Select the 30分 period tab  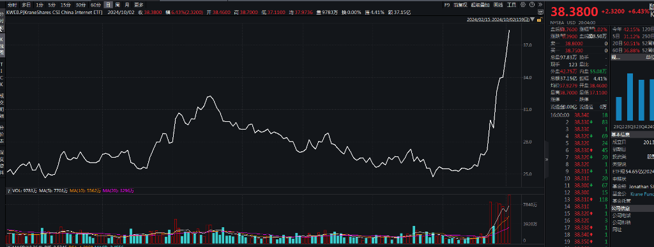point(80,5)
